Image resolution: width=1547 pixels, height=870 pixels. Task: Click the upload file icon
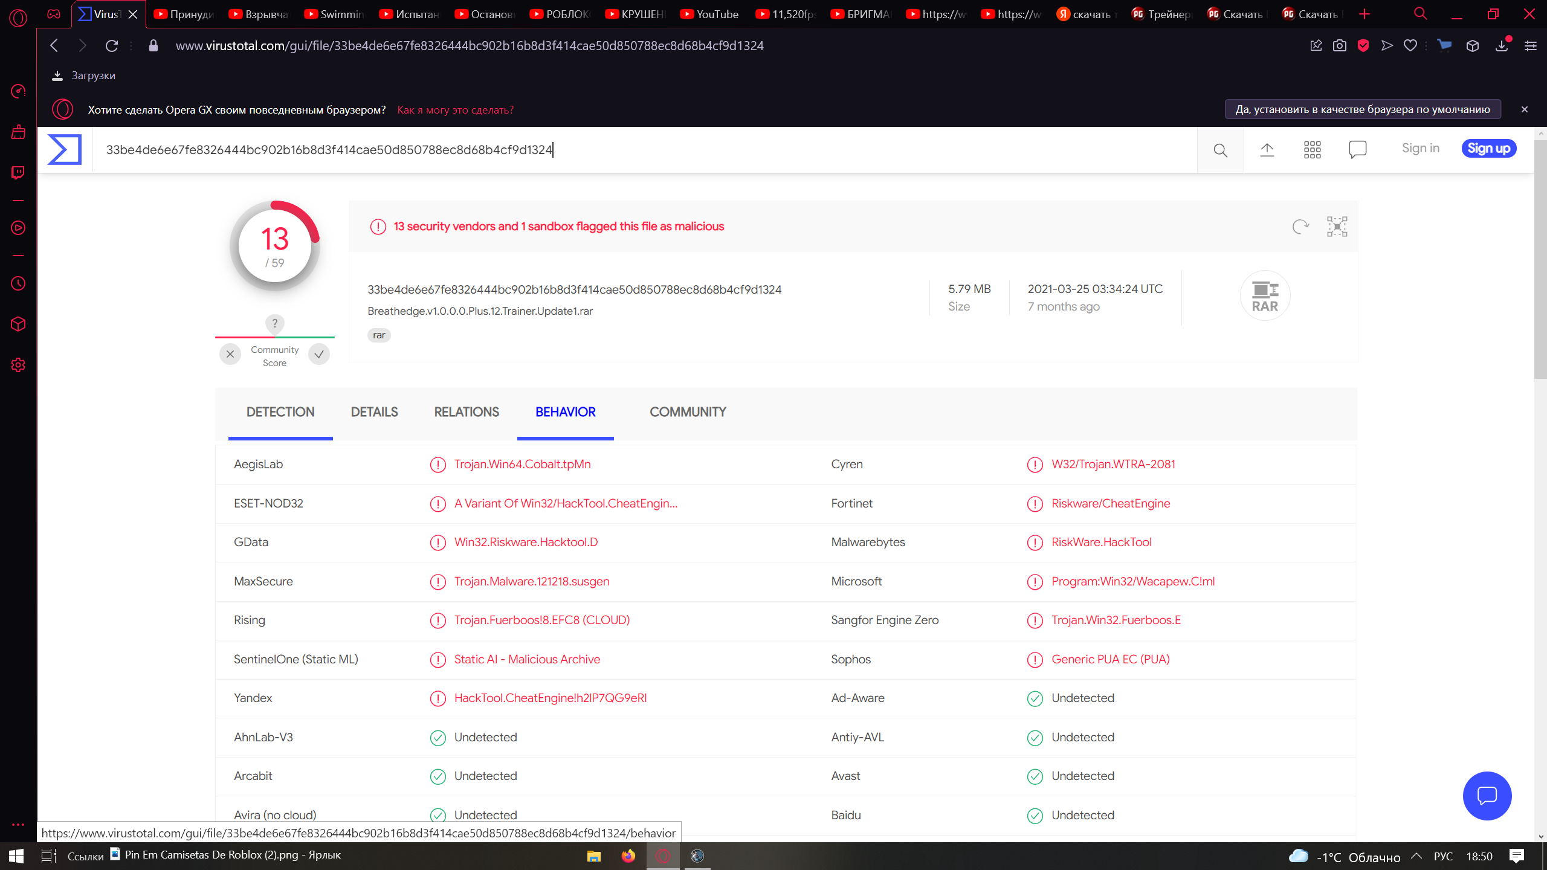click(x=1267, y=150)
